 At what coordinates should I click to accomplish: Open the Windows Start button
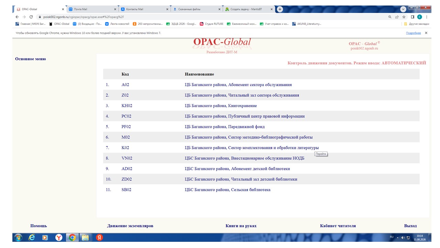pyautogui.click(x=18, y=237)
